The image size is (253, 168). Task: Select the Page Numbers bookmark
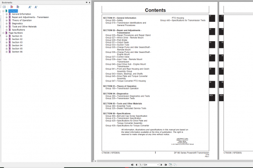click(16, 33)
